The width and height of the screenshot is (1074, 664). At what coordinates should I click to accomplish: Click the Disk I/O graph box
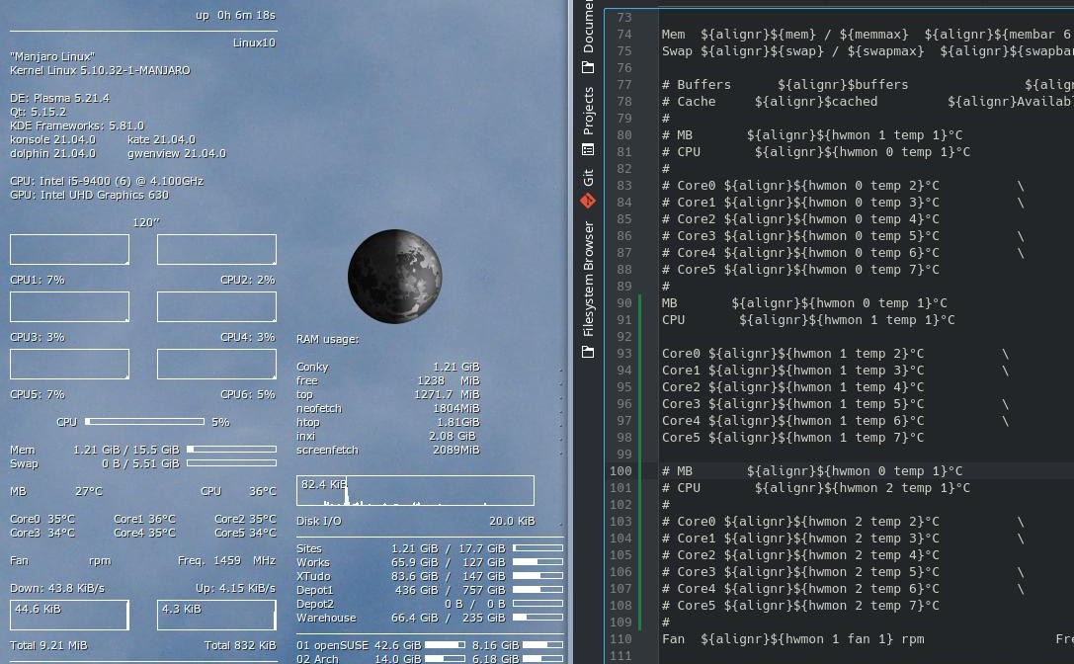415,491
